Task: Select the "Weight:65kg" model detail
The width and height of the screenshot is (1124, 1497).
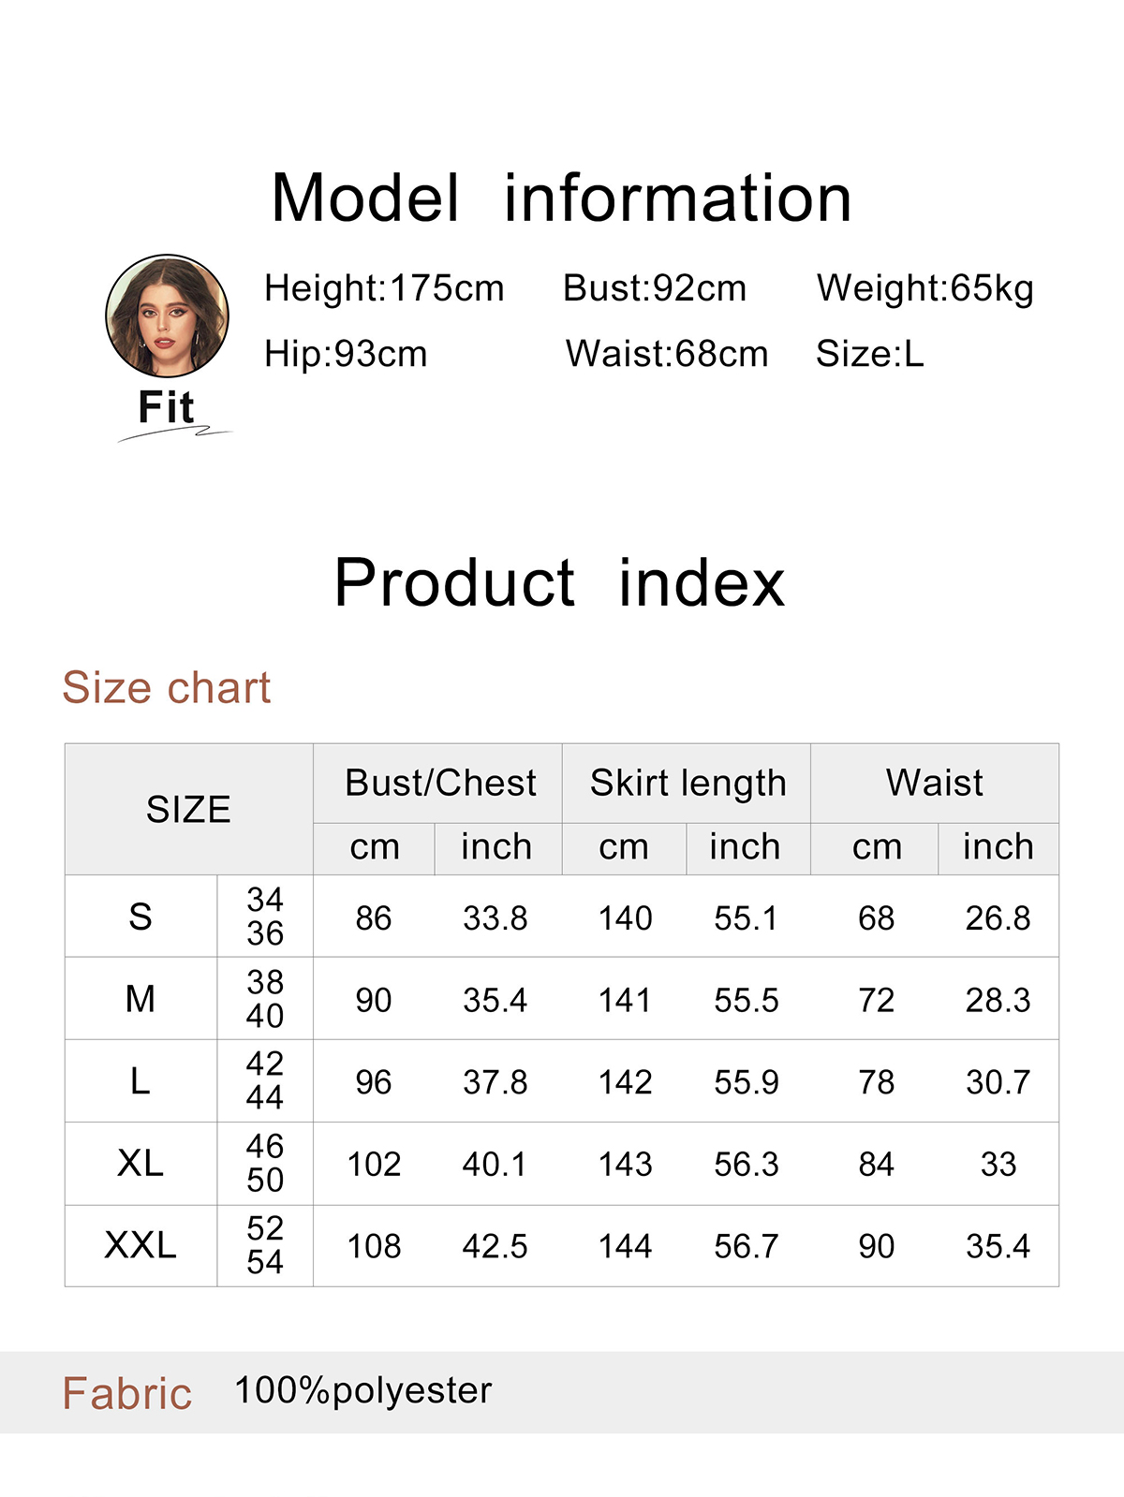Action: [x=924, y=288]
